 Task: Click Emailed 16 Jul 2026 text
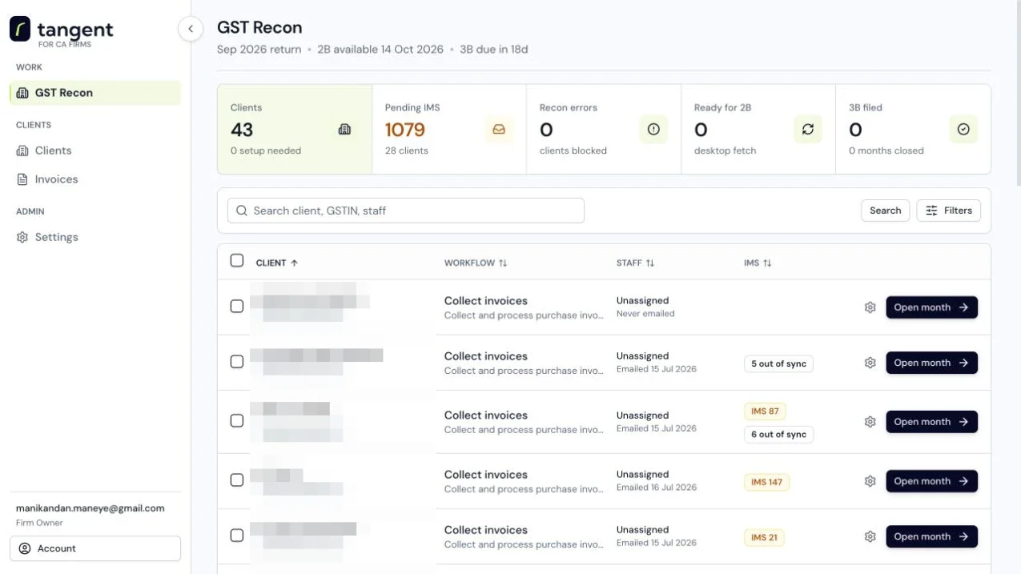click(657, 488)
